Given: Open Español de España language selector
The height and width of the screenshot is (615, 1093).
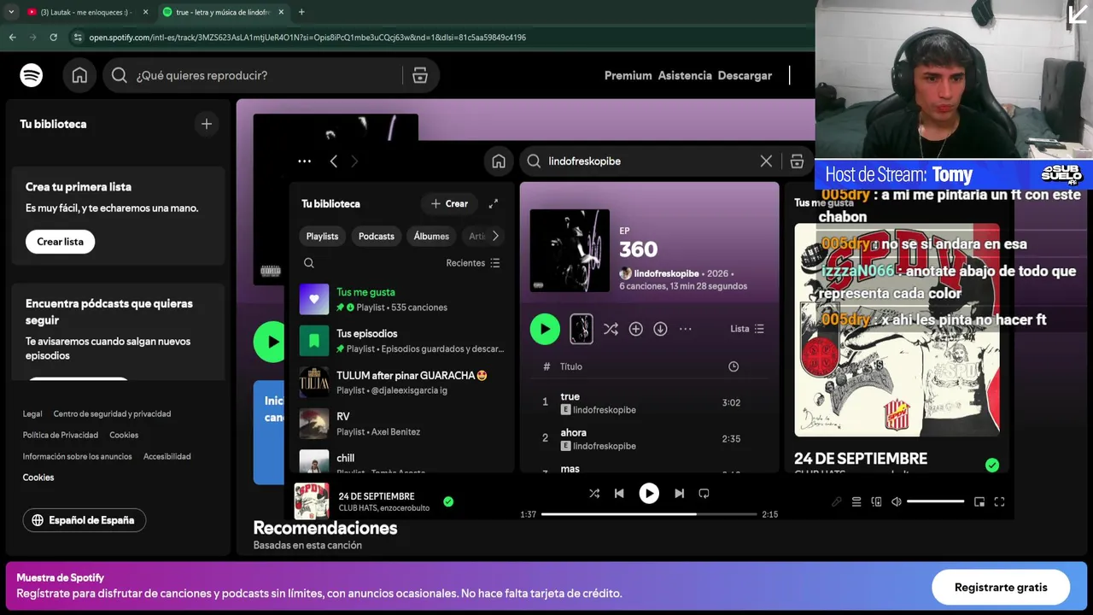Looking at the screenshot, I should (x=85, y=520).
